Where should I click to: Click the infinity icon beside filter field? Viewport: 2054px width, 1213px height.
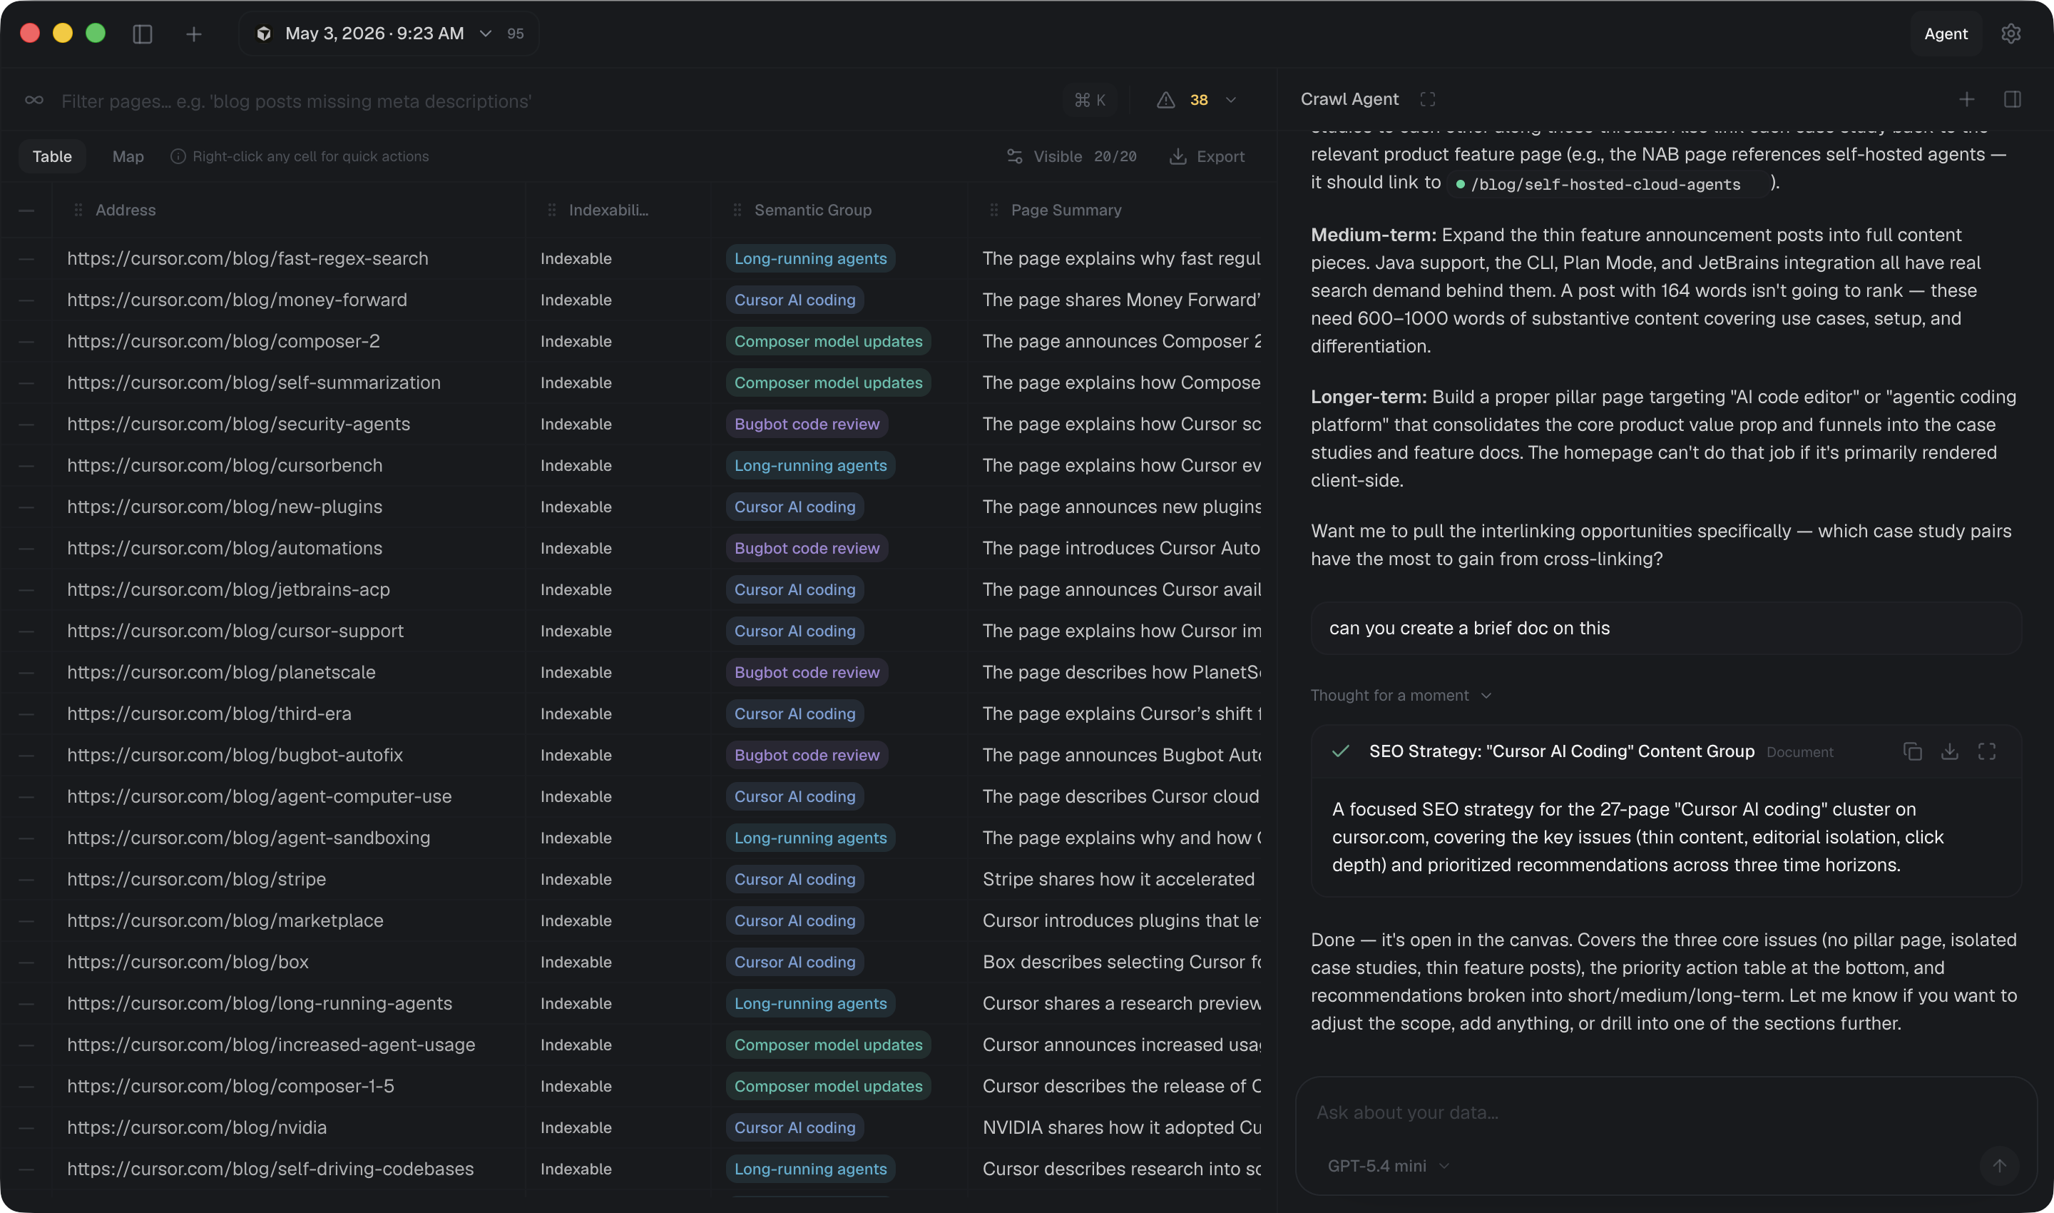34,101
